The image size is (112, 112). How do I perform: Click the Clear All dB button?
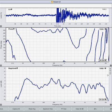tap(80, 109)
